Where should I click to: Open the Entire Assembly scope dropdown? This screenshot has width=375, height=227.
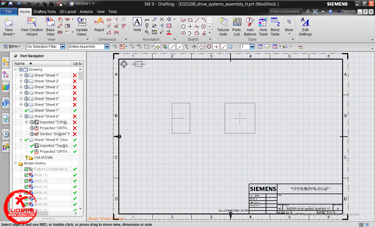click(107, 47)
